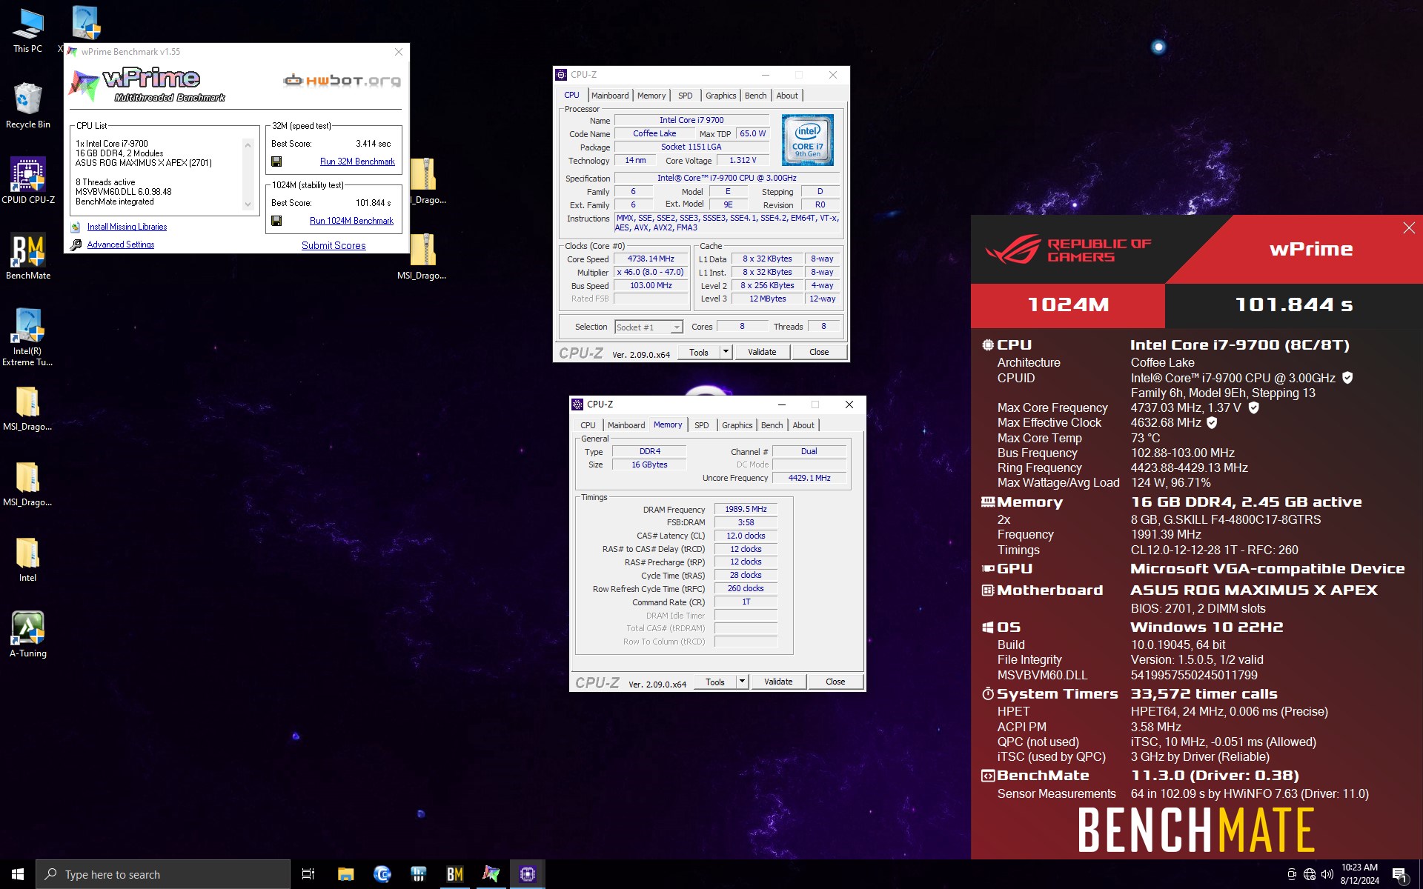
Task: Click the 101.844 s result in ROG panel
Action: [1293, 304]
